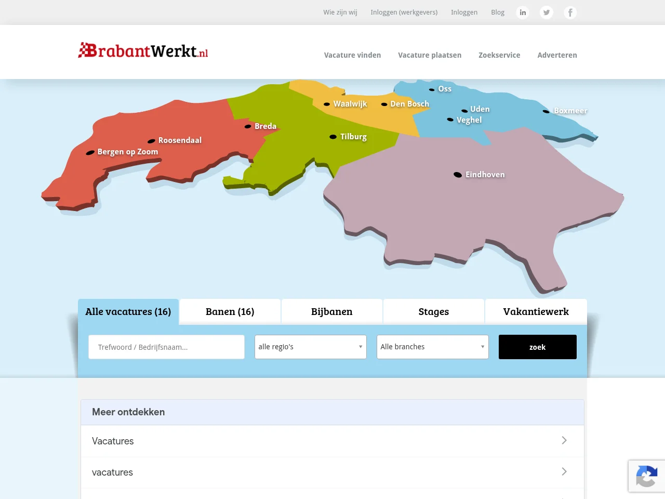665x499 pixels.
Task: Click the Veghel city label
Action: pos(469,120)
